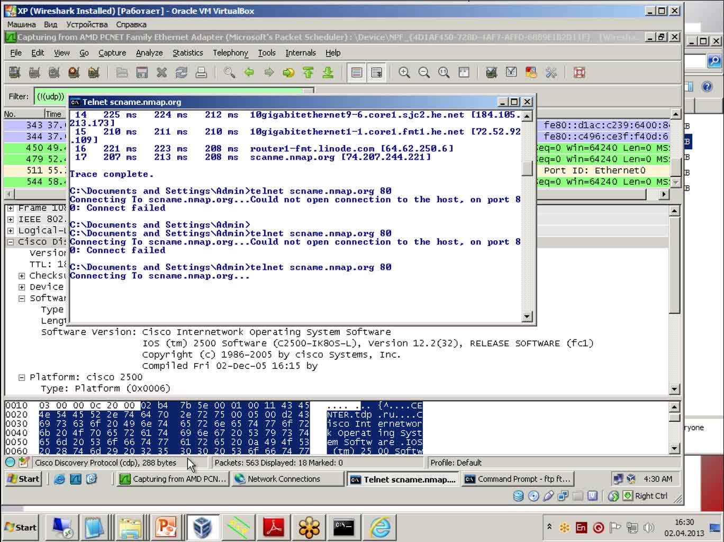Open the Internals menu
The image size is (724, 542).
[x=301, y=52]
